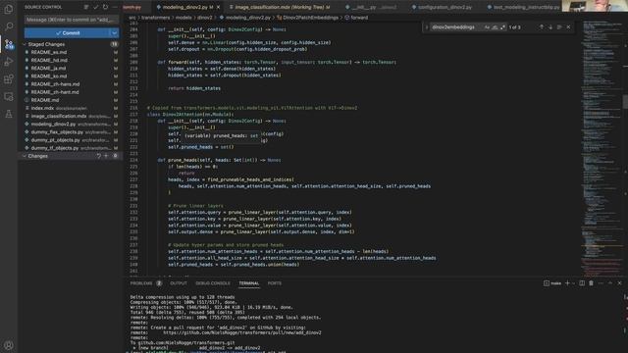This screenshot has width=628, height=353.
Task: Open the torch.py editor tab
Action: 134,7
